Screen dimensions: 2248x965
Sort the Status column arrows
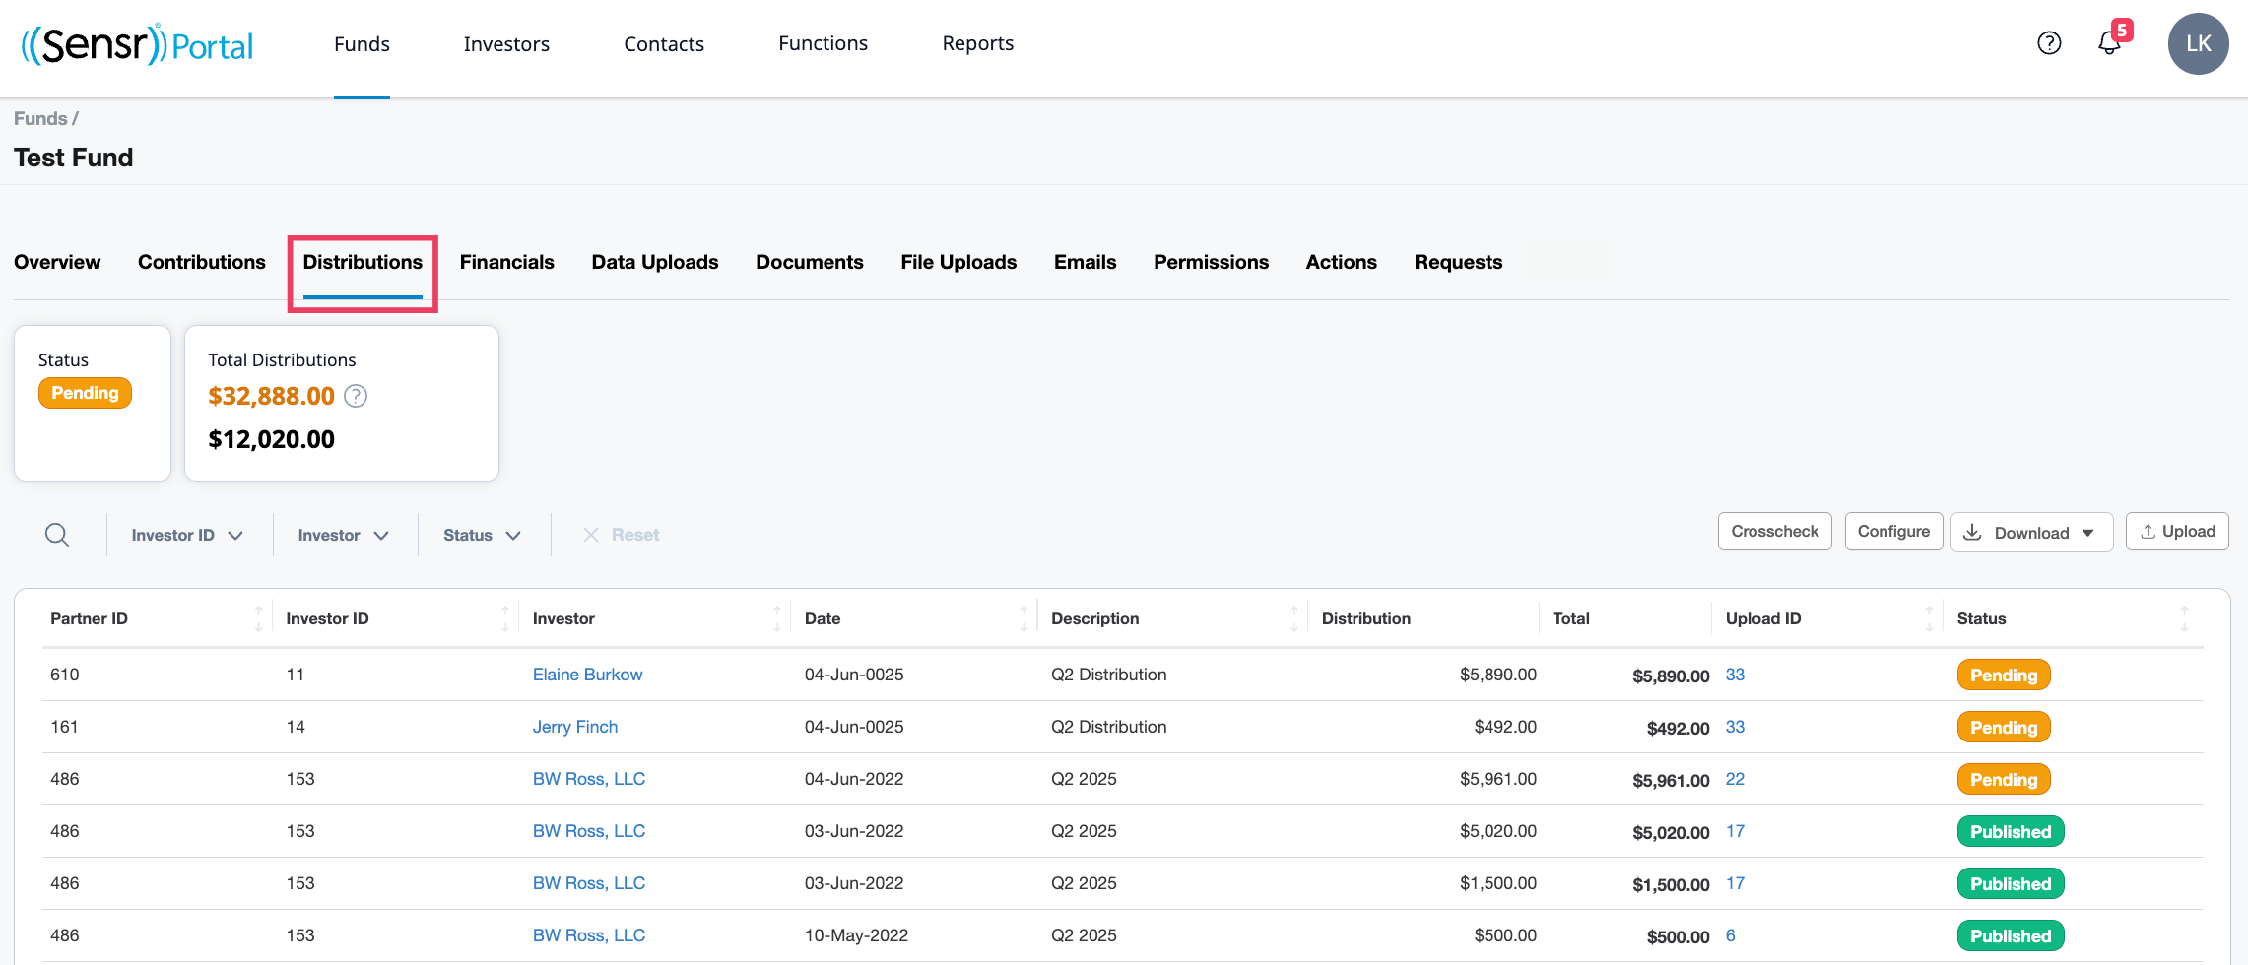(2184, 618)
